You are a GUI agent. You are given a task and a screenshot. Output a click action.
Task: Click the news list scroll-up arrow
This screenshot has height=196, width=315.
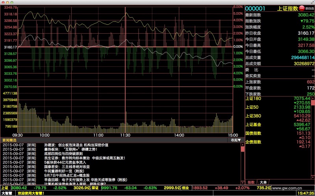click(242, 145)
